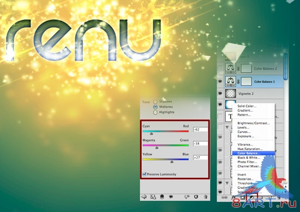Image resolution: width=300 pixels, height=212 pixels.
Task: Hide the Color Balance 1 layer
Action: 220,81
